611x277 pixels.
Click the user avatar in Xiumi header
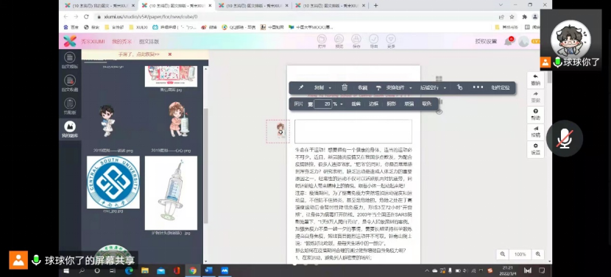(x=523, y=41)
